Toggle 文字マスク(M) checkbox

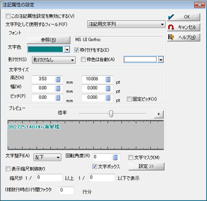point(131,157)
